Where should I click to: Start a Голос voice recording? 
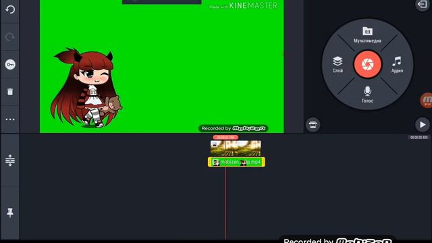pyautogui.click(x=367, y=94)
